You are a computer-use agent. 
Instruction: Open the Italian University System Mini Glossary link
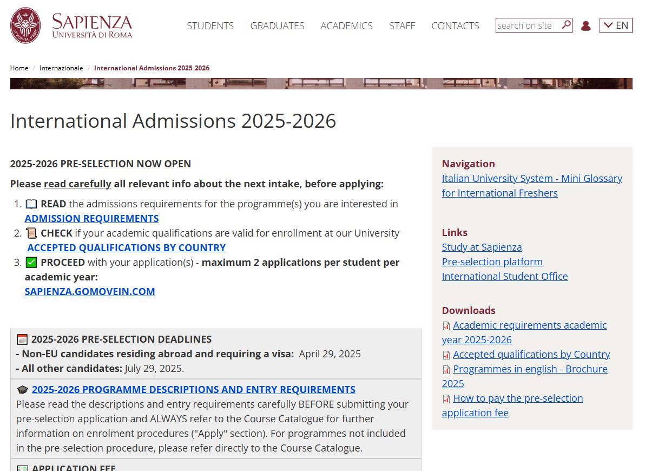[x=532, y=179]
